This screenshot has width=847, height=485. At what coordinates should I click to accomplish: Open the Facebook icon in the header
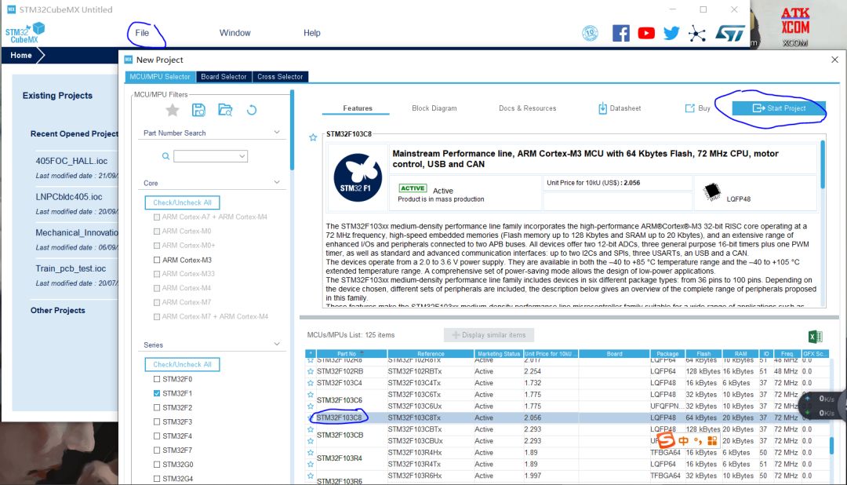pyautogui.click(x=620, y=34)
